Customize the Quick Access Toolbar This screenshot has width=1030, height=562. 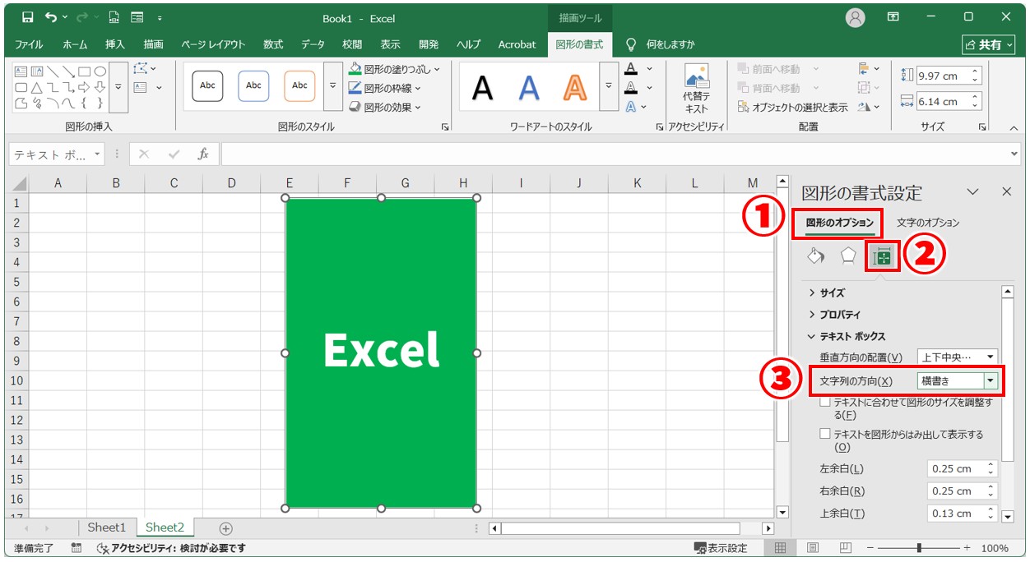pos(159,18)
